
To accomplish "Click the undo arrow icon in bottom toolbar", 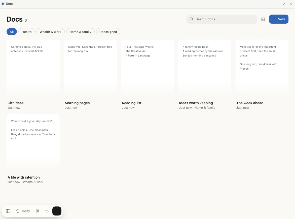I will (47, 211).
